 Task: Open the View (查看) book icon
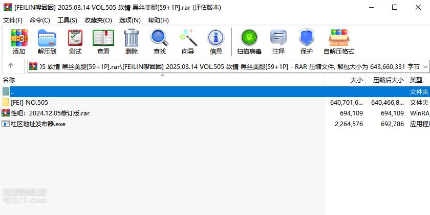pyautogui.click(x=103, y=42)
